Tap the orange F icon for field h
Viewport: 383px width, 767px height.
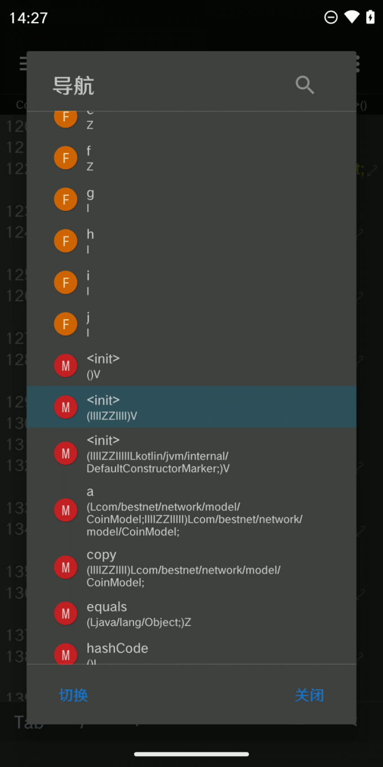(x=65, y=241)
